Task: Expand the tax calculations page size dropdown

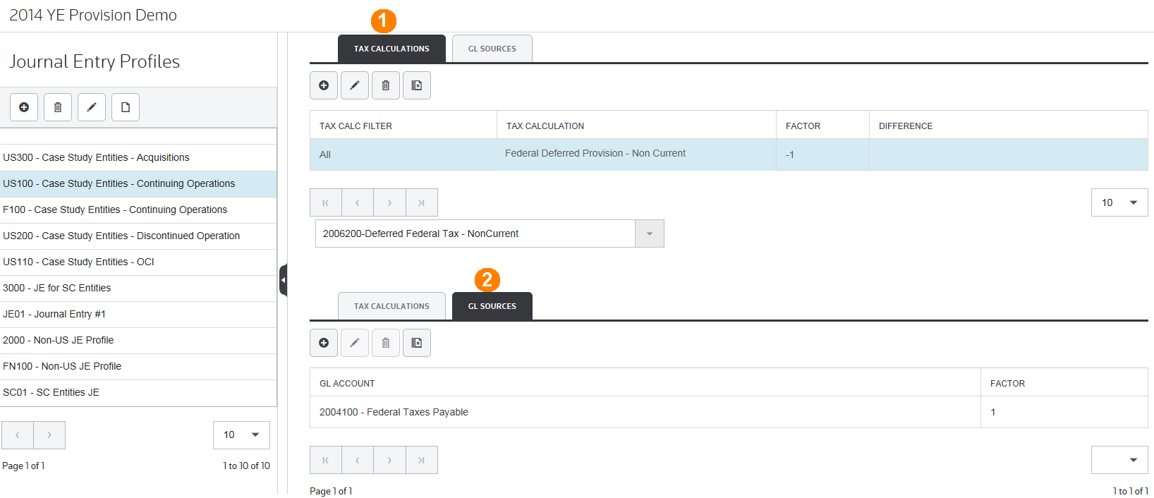Action: click(x=1119, y=202)
